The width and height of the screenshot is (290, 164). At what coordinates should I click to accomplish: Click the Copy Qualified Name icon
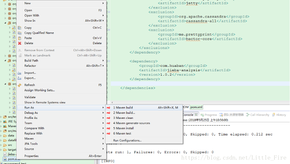tap(19, 33)
